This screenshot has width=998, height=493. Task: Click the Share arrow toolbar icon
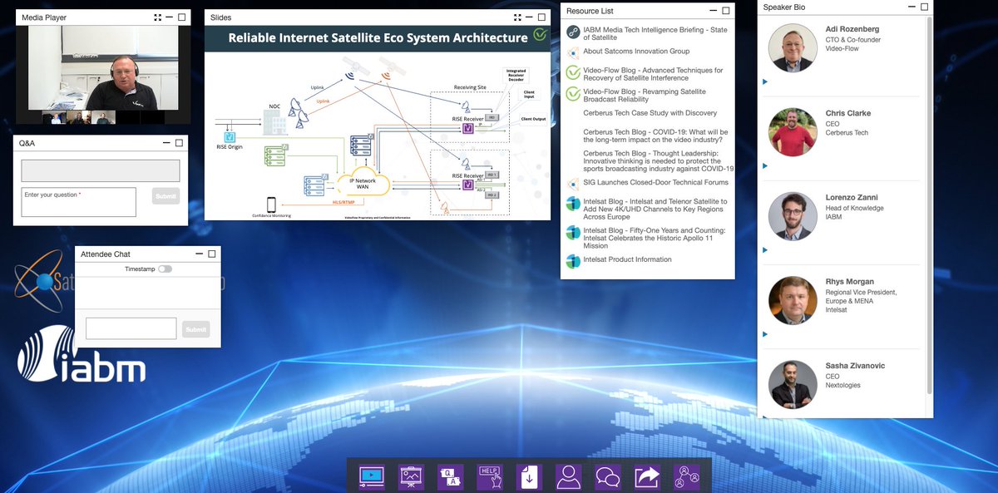click(x=647, y=476)
